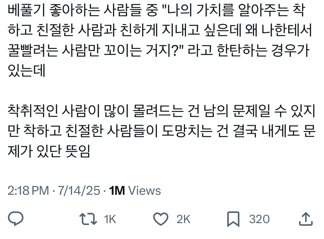
Task: Open the reply speech bubble icon
Action: coord(16,218)
